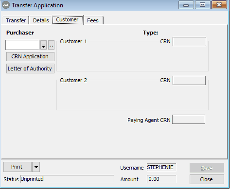The width and height of the screenshot is (230, 190).
Task: Open the Purchaser browse ellipsis button
Action: coord(52,45)
